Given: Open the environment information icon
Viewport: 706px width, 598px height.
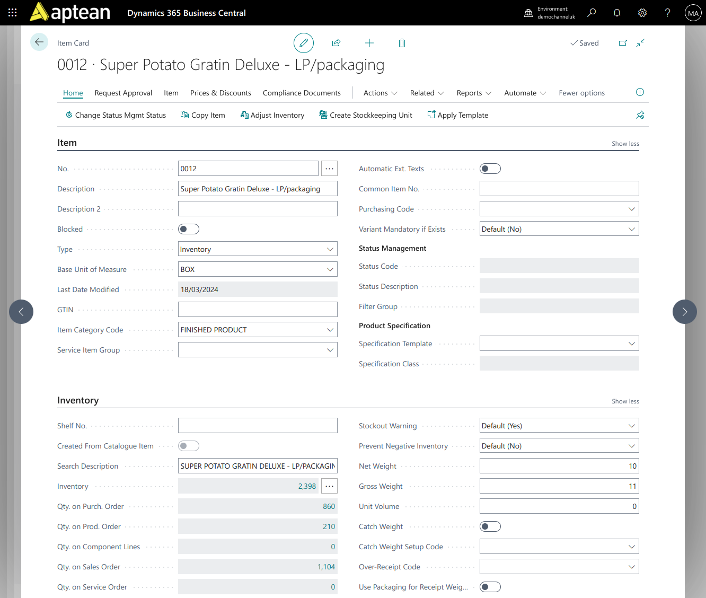Looking at the screenshot, I should 528,13.
